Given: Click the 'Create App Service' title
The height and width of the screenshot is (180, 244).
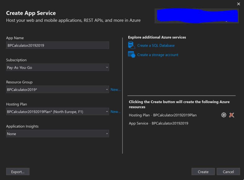Looking at the screenshot, I should coord(31,13).
